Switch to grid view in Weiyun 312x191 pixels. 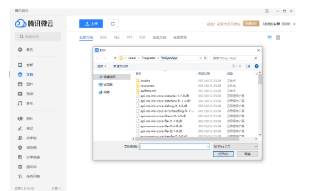coord(278,37)
